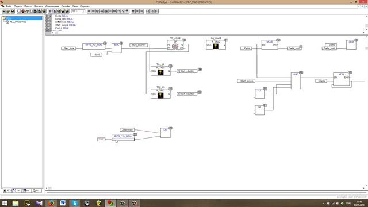Open the Windows Start button
Image resolution: width=368 pixels, height=207 pixels.
[x=5, y=203]
